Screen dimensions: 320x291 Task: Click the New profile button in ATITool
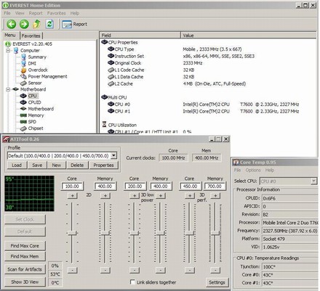pyautogui.click(x=57, y=165)
